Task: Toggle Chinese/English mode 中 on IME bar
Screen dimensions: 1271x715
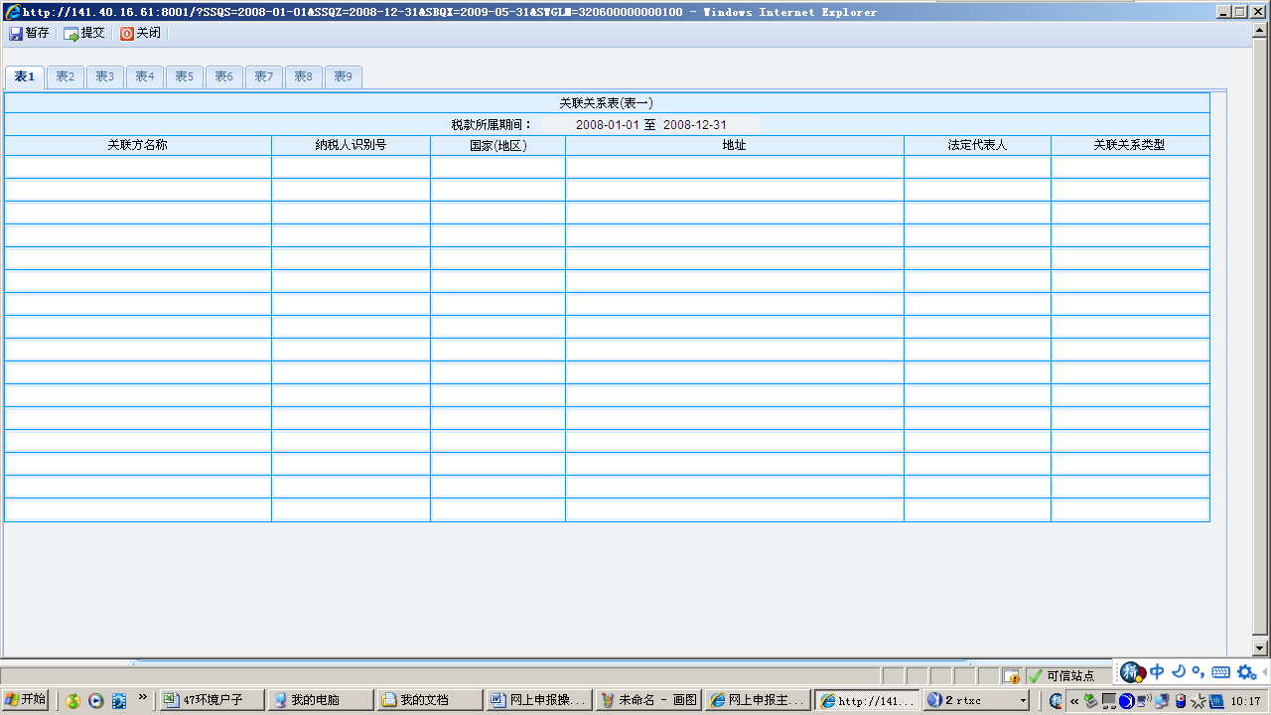Action: (1157, 672)
